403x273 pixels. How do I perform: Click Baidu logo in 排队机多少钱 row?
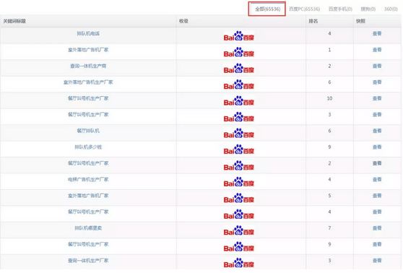tap(239, 149)
